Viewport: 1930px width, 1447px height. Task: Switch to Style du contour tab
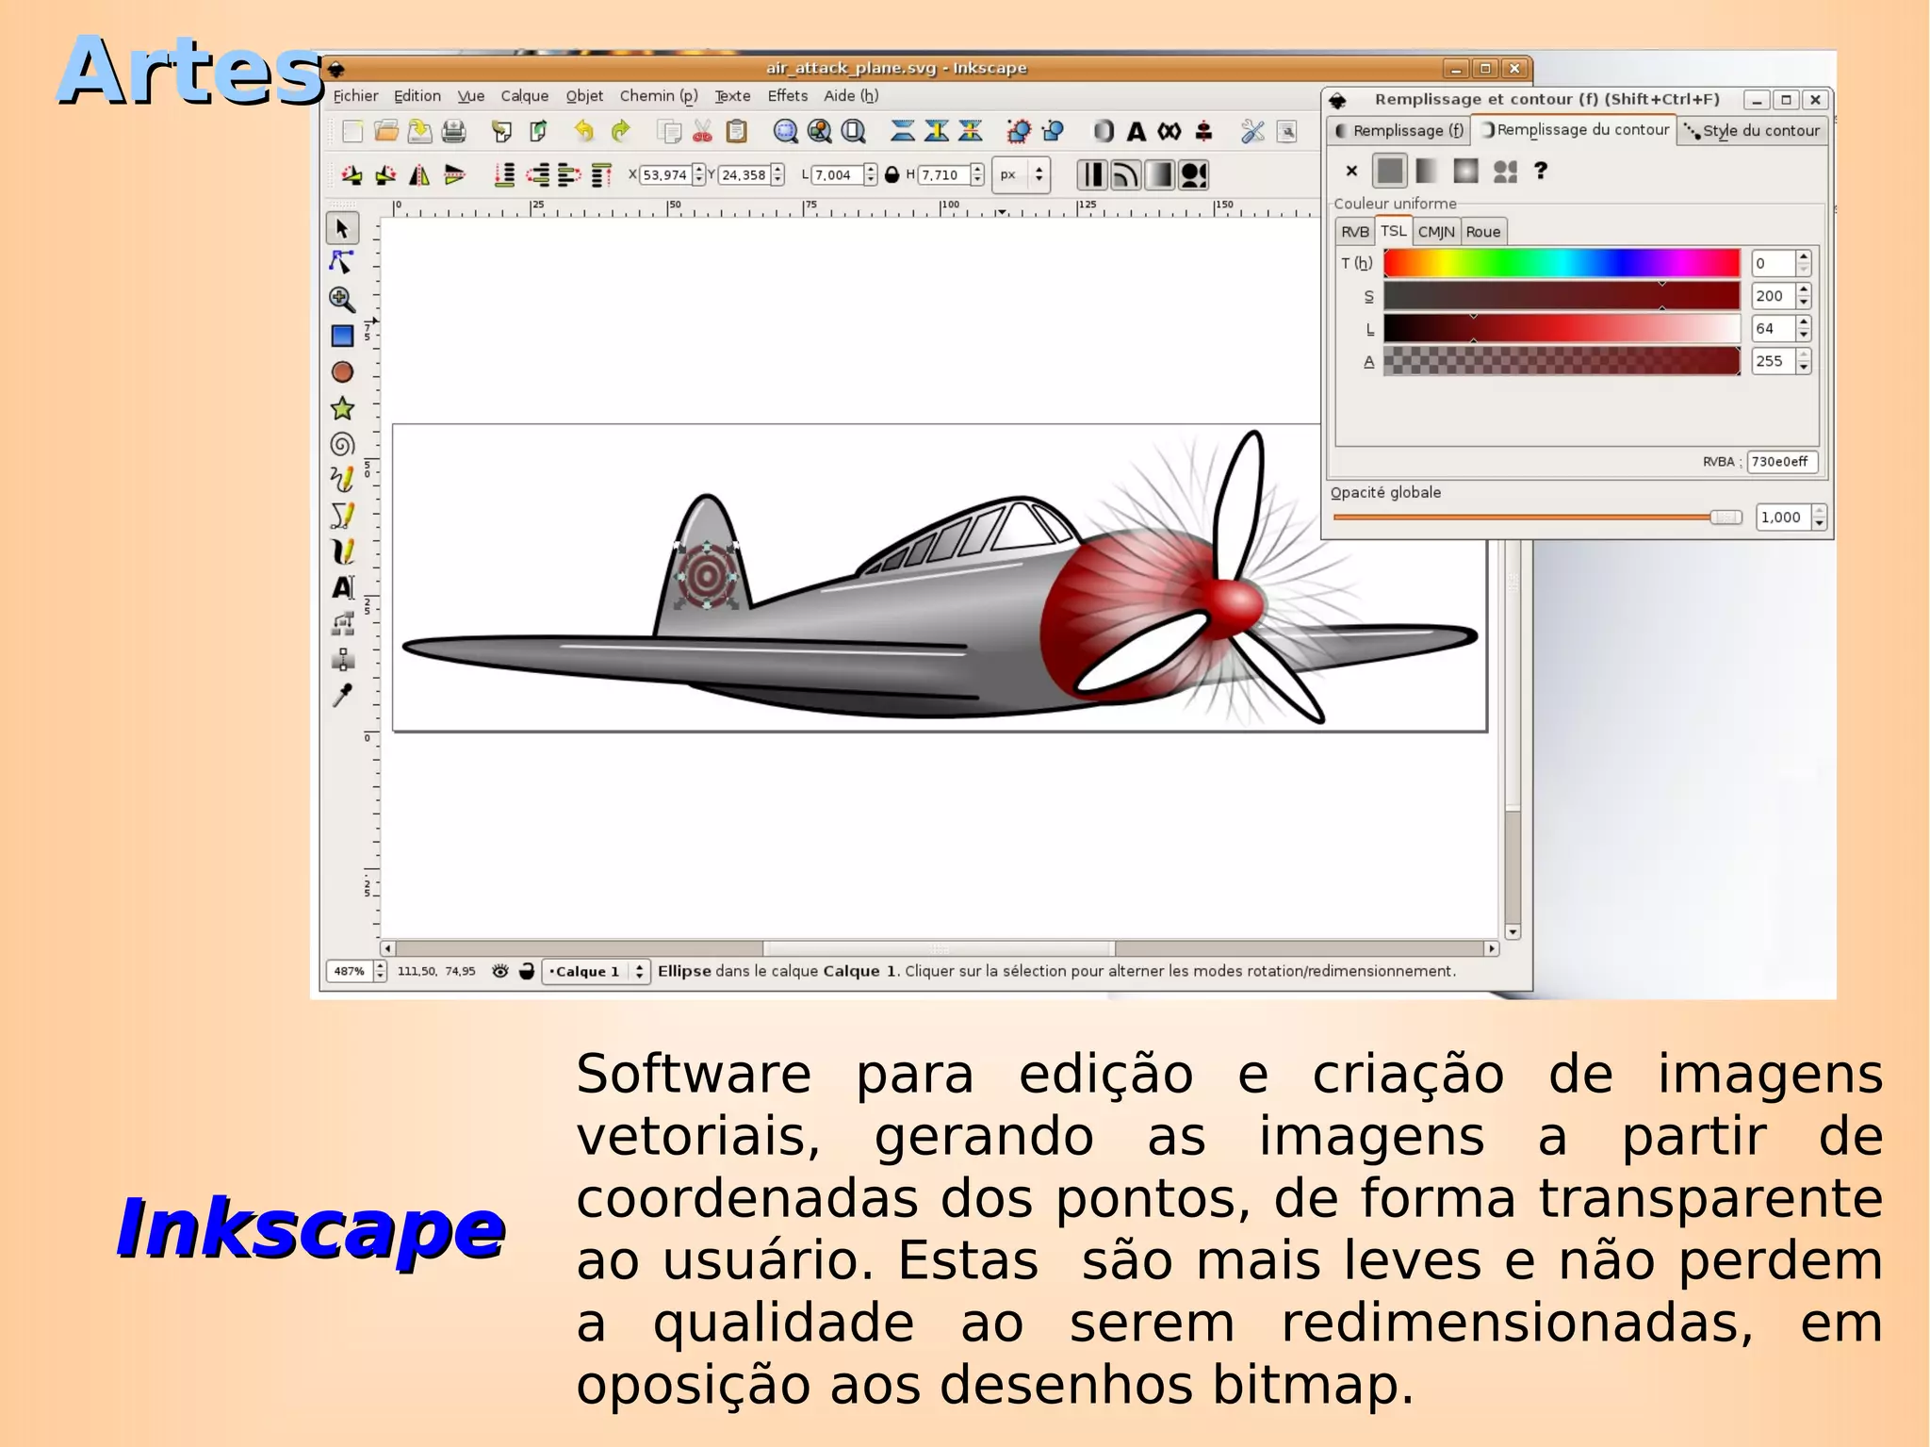coord(1753,131)
